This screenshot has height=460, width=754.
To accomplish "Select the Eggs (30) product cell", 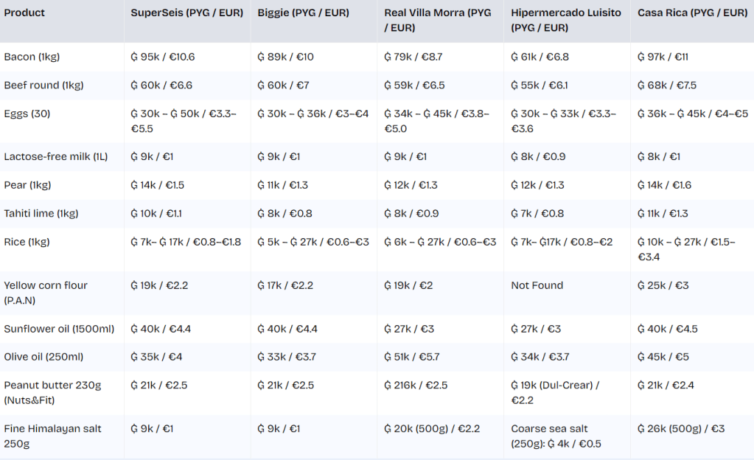I will [x=27, y=114].
